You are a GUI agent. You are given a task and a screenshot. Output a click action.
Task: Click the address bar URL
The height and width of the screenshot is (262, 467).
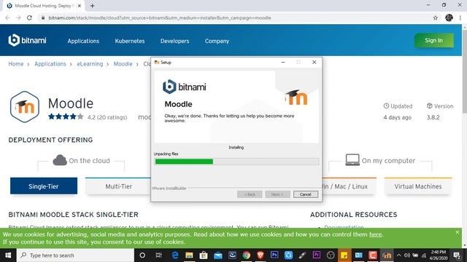pos(160,17)
